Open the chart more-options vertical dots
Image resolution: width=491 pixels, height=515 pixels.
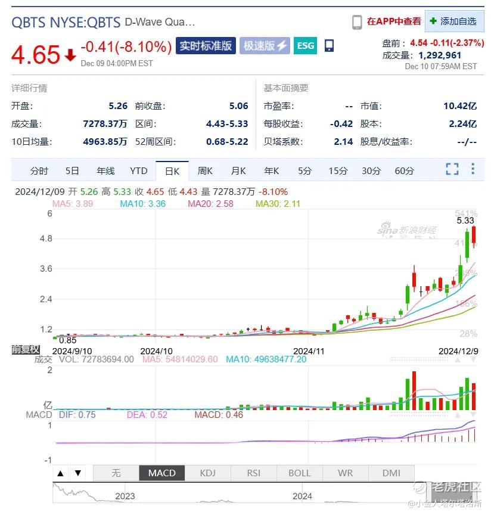[473, 169]
